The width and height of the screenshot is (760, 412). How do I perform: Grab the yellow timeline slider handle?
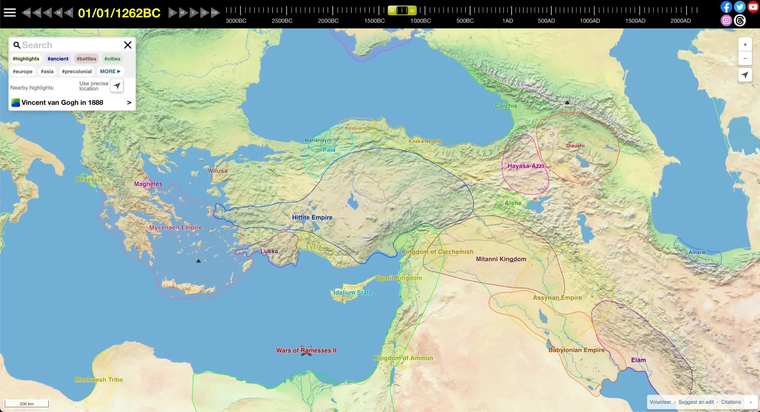[x=402, y=10]
